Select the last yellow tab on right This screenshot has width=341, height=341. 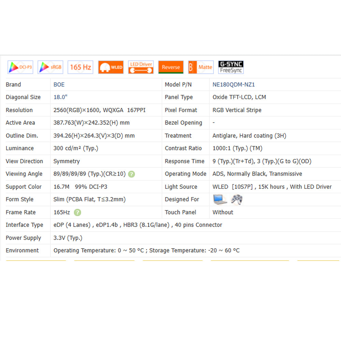318,261
